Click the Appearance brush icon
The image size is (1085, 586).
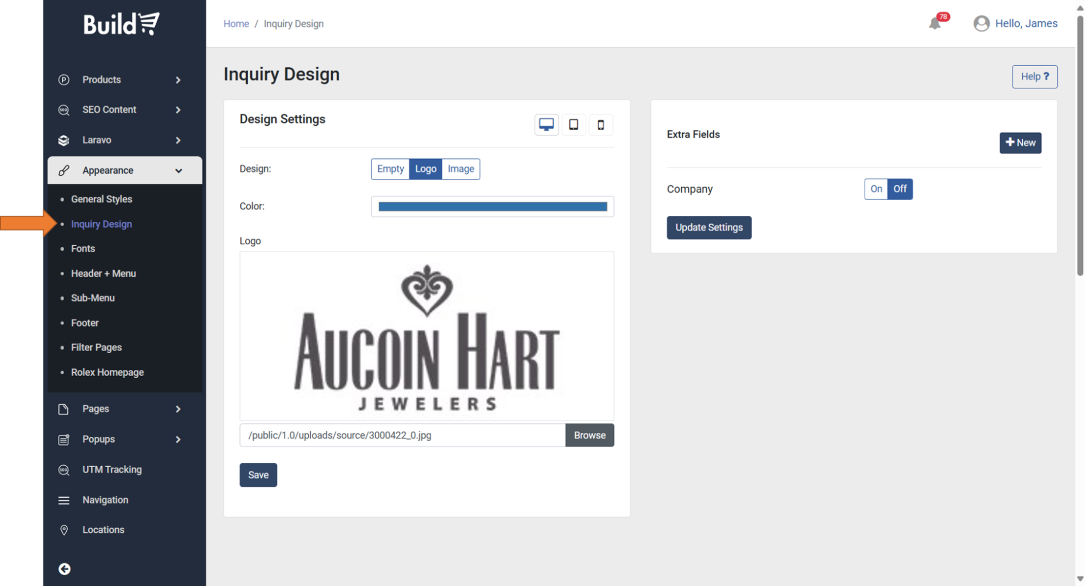64,170
